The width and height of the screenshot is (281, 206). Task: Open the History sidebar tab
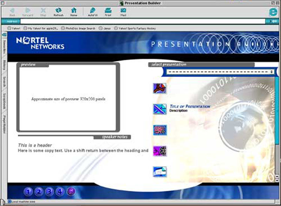pyautogui.click(x=4, y=65)
